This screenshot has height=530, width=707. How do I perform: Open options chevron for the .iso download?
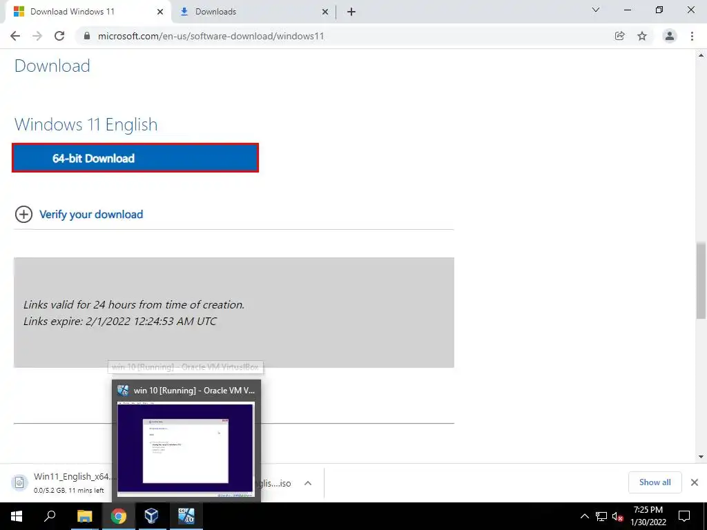click(x=308, y=483)
